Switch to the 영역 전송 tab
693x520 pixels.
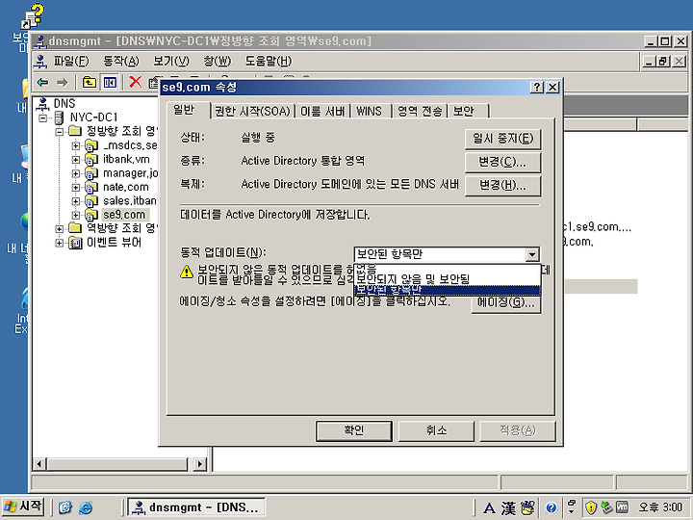click(420, 111)
